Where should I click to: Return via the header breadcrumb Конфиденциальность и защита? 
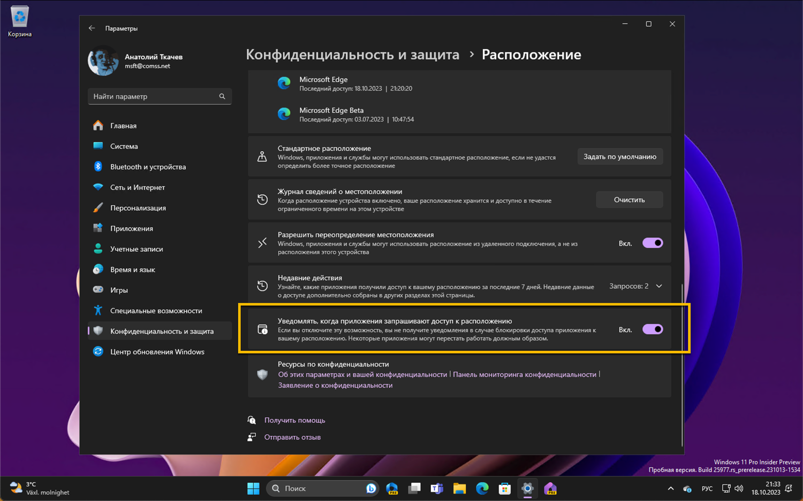point(353,55)
